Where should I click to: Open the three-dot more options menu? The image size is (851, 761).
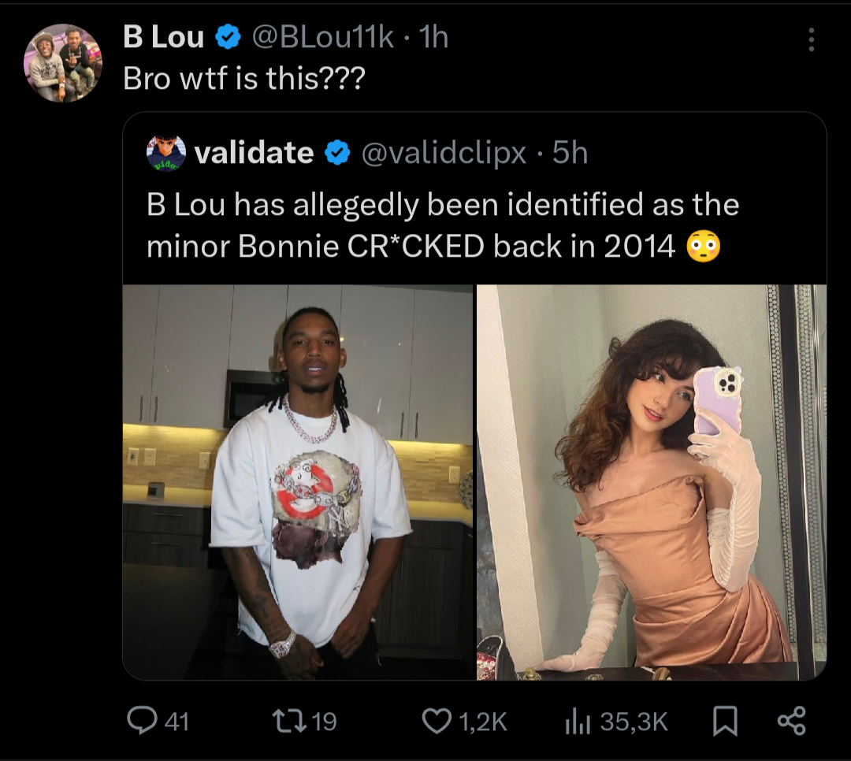(812, 39)
